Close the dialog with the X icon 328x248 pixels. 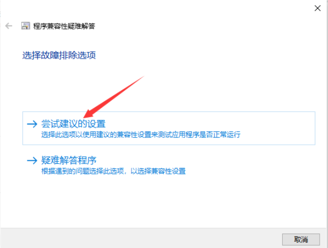point(317,8)
